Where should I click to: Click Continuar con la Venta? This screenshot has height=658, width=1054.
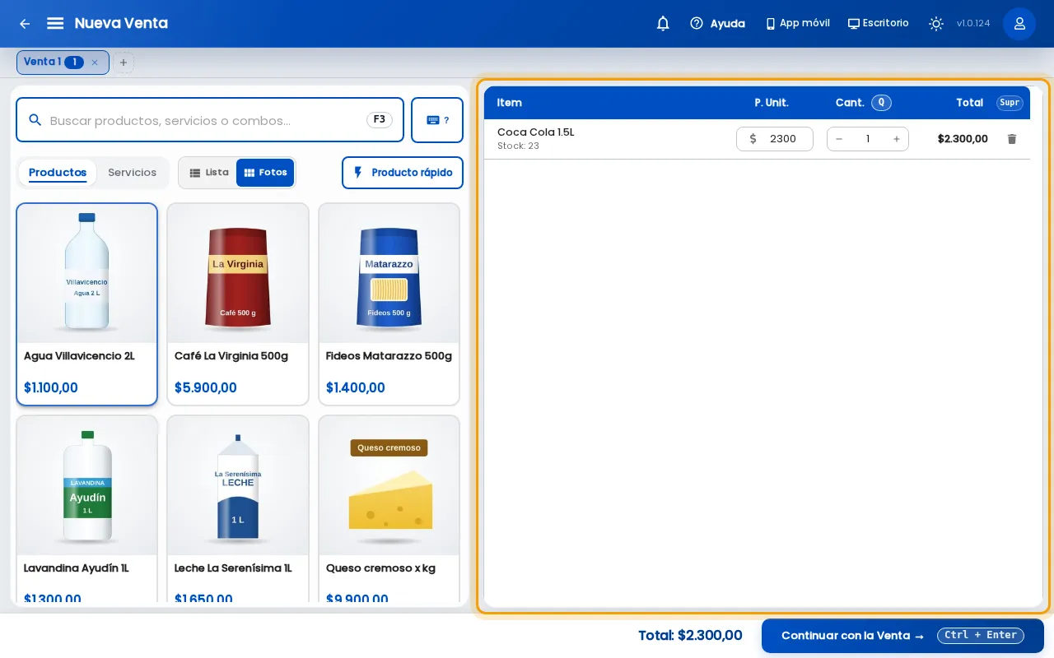pos(902,636)
